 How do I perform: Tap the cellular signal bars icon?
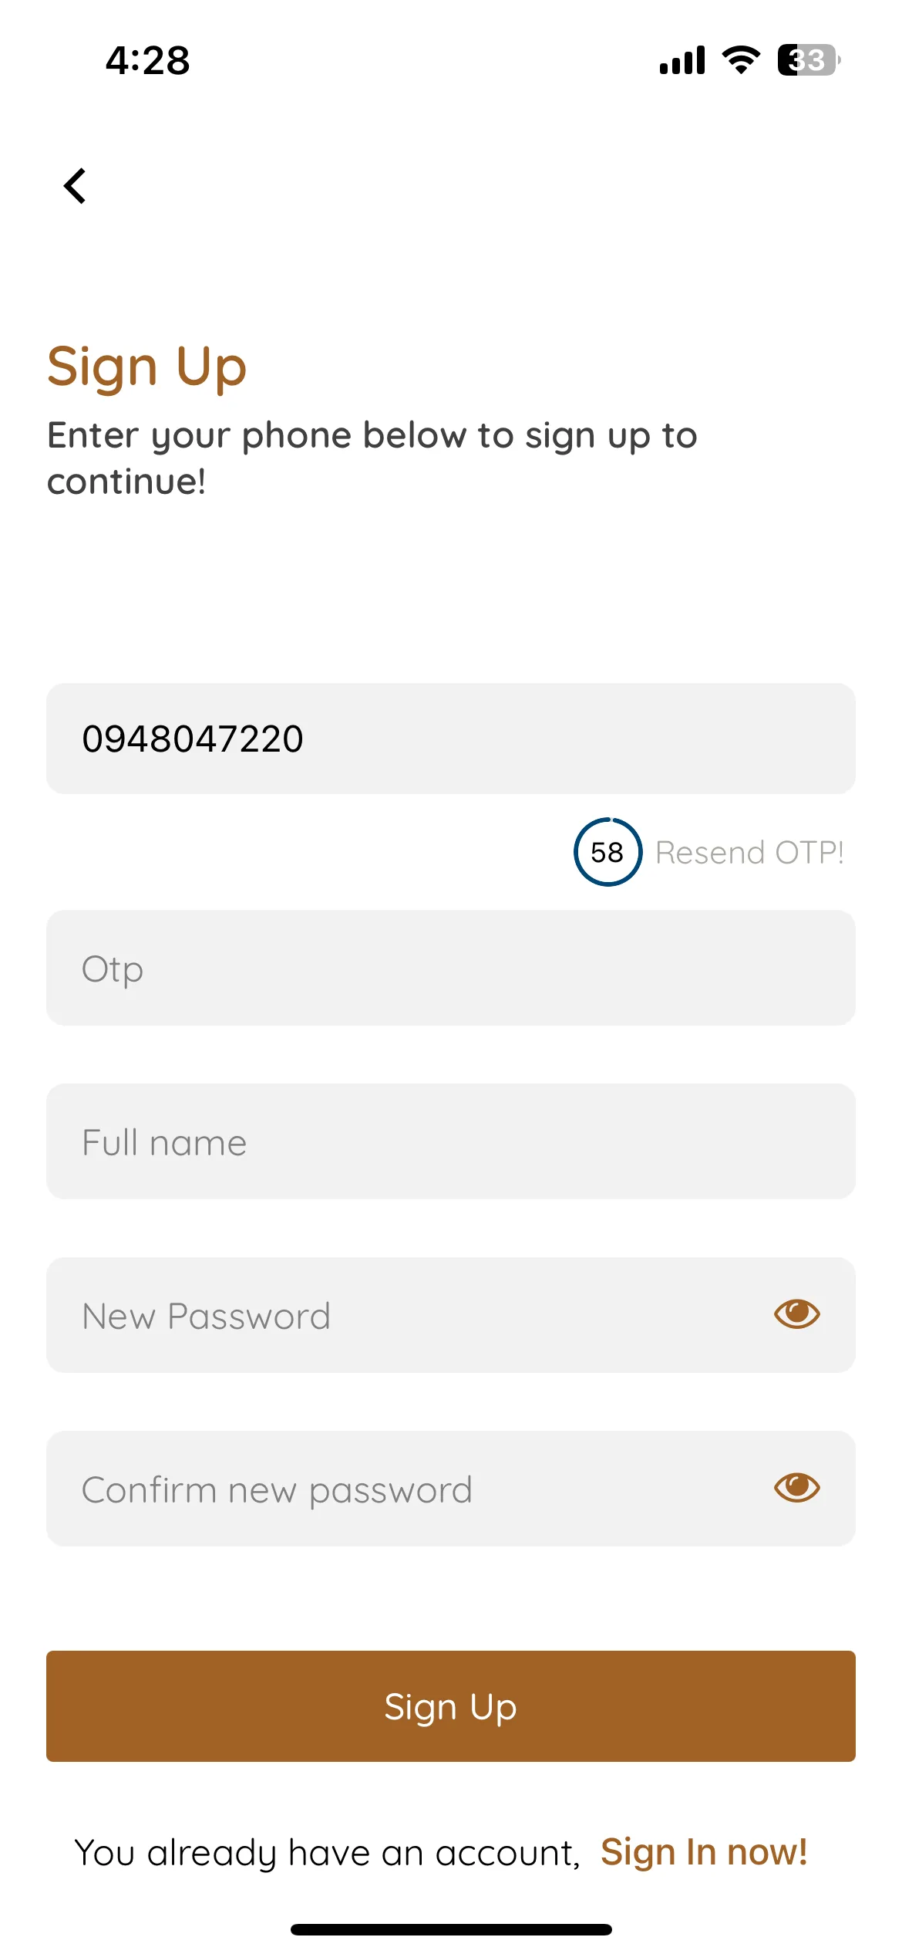(x=682, y=59)
